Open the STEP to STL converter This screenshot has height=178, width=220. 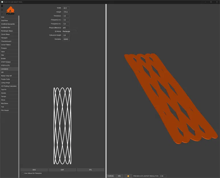9,66
